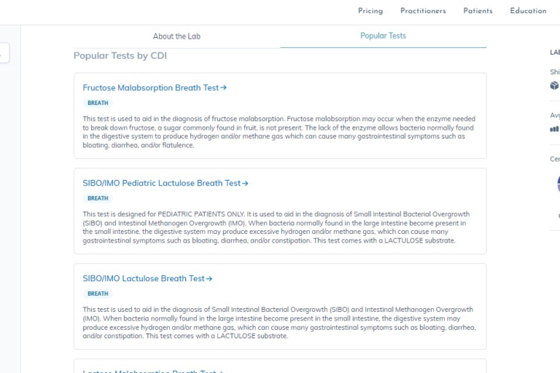
Task: Click the shipping box icon in right sidebar
Action: tap(554, 85)
